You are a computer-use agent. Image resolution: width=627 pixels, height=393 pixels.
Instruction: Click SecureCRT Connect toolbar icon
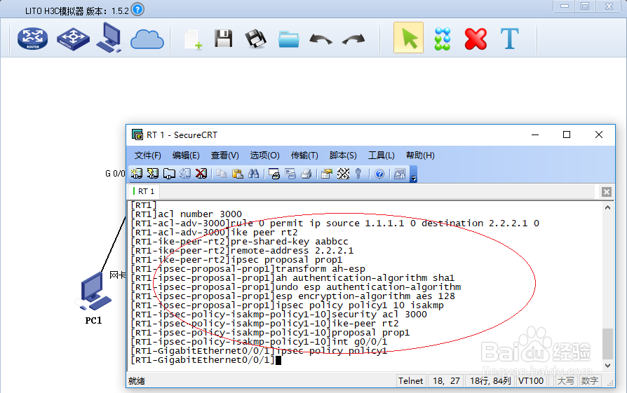136,174
